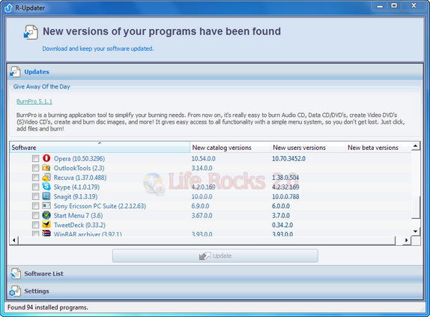This screenshot has height=317, width=430.
Task: Click the Recuva program icon
Action: (46, 177)
